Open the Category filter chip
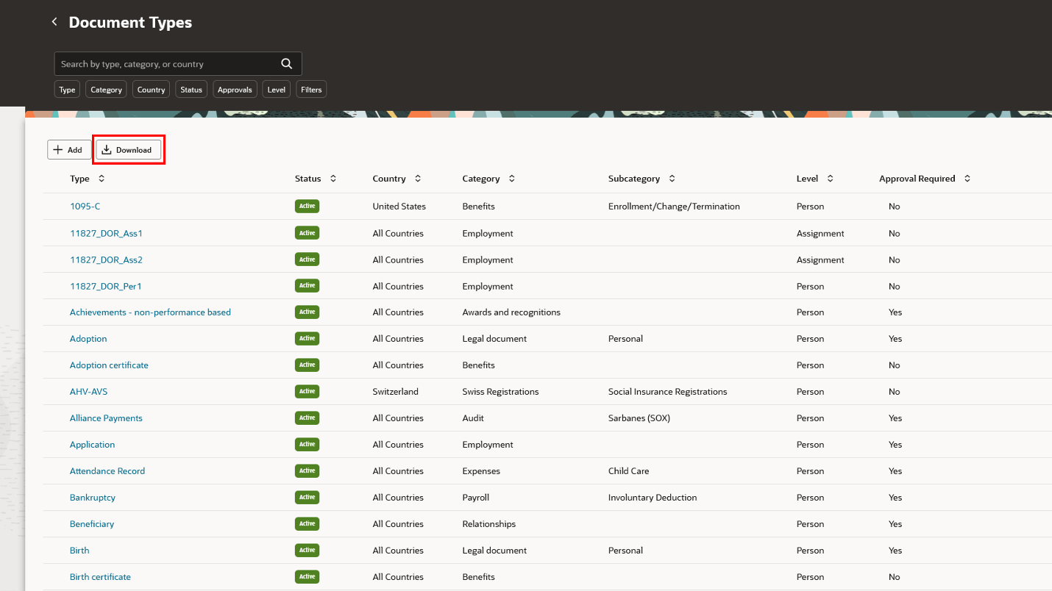Image resolution: width=1052 pixels, height=591 pixels. (x=107, y=90)
